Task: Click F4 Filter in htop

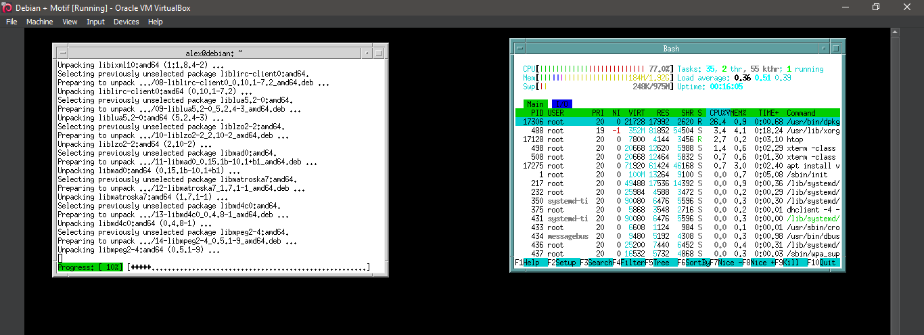Action: [x=628, y=263]
